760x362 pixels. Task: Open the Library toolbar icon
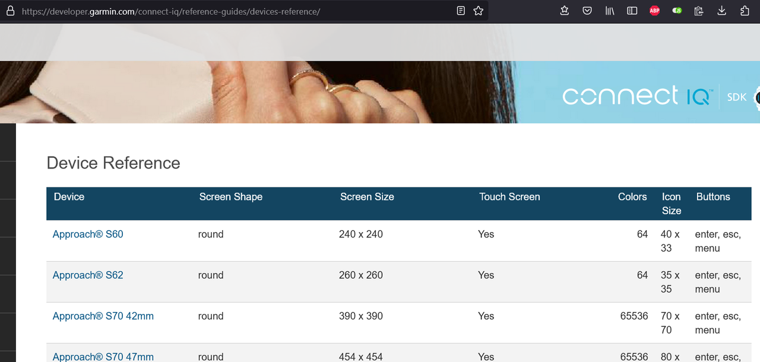pyautogui.click(x=610, y=11)
